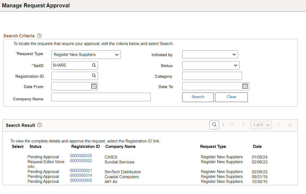306x194 pixels.
Task: Click the next page chevron
Action: 278,125
